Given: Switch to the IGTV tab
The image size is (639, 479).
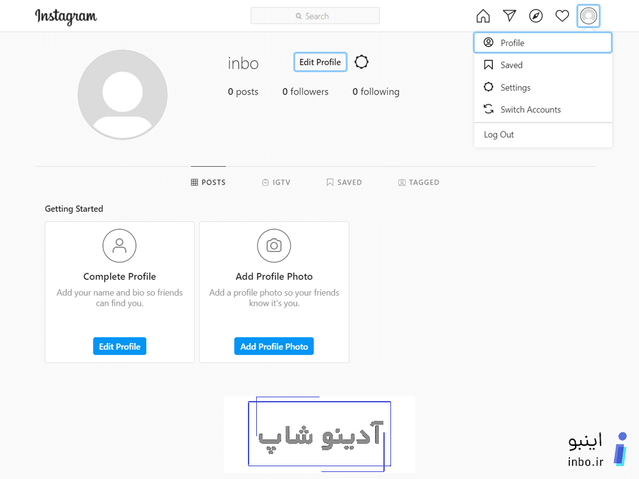Looking at the screenshot, I should pyautogui.click(x=276, y=182).
